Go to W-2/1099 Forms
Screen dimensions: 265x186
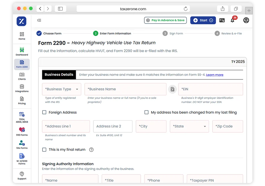(22, 158)
